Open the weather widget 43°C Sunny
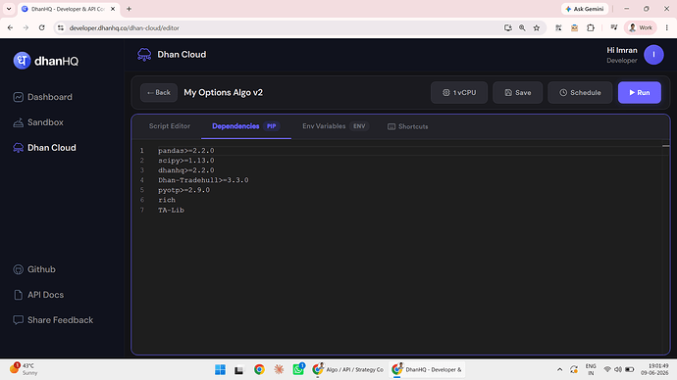This screenshot has height=380, width=677. [x=23, y=369]
